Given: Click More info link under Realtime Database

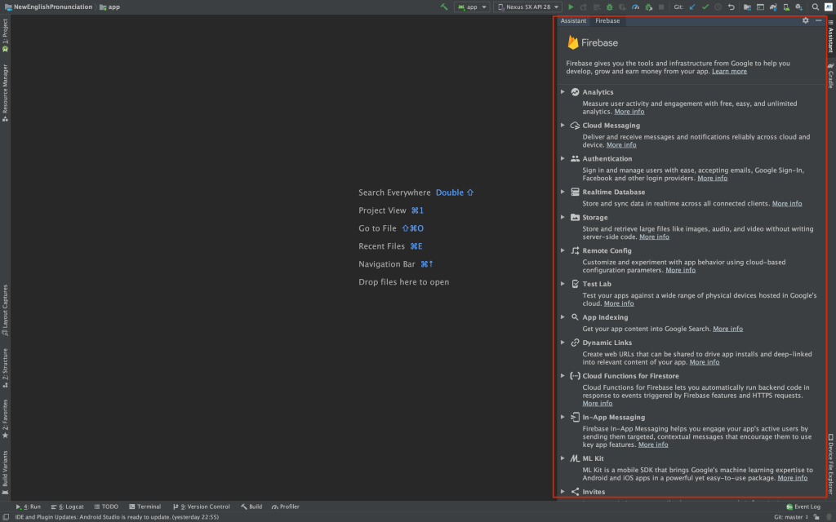Looking at the screenshot, I should (787, 203).
